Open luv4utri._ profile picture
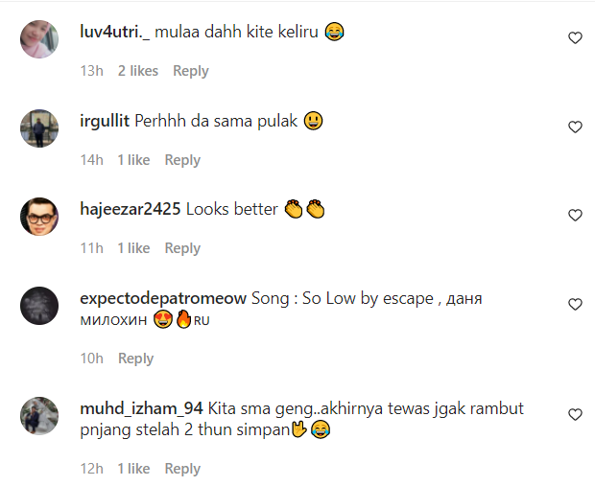The height and width of the screenshot is (486, 595). 39,39
